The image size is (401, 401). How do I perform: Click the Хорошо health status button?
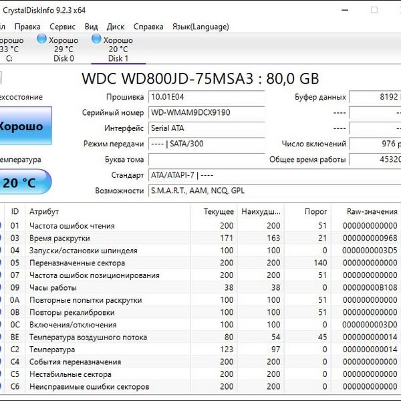(x=25, y=126)
